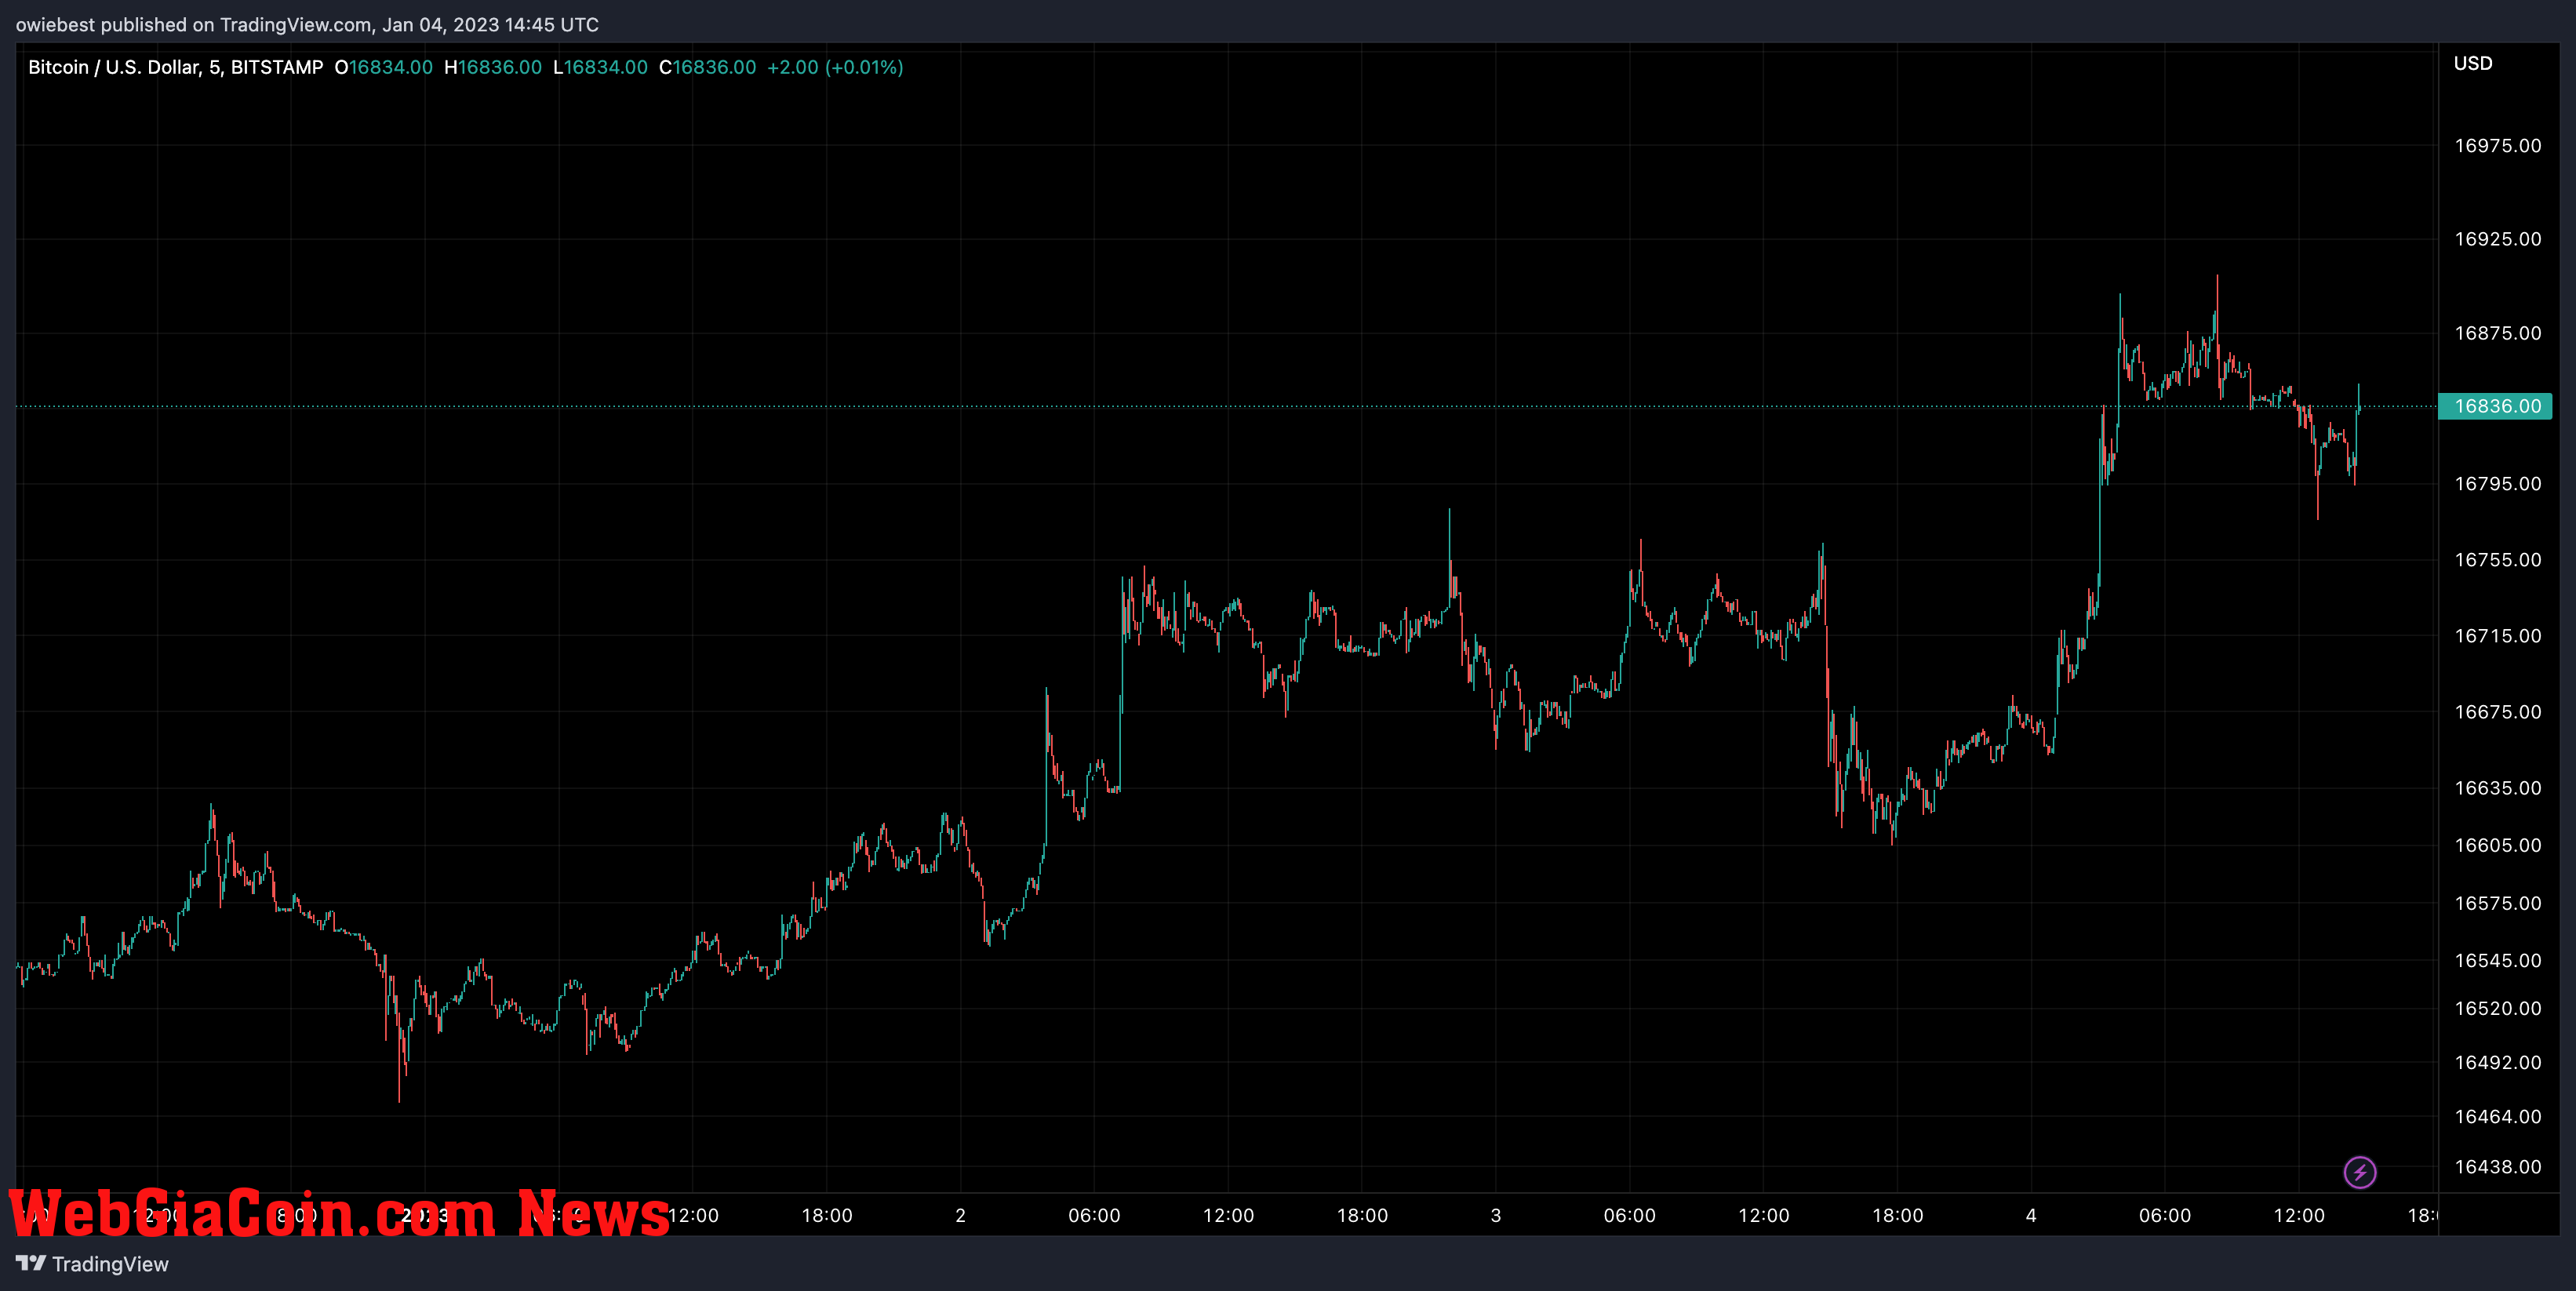
Task: Click the 16575.00 price axis label
Action: (x=2497, y=903)
